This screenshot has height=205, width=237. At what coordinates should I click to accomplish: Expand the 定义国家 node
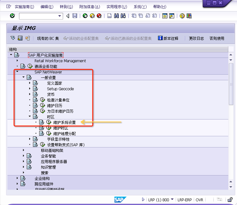(30, 83)
